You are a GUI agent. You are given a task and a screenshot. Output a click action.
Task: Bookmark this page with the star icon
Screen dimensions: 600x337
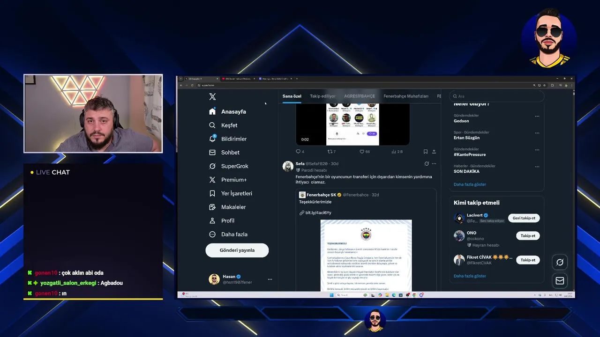pyautogui.click(x=544, y=85)
